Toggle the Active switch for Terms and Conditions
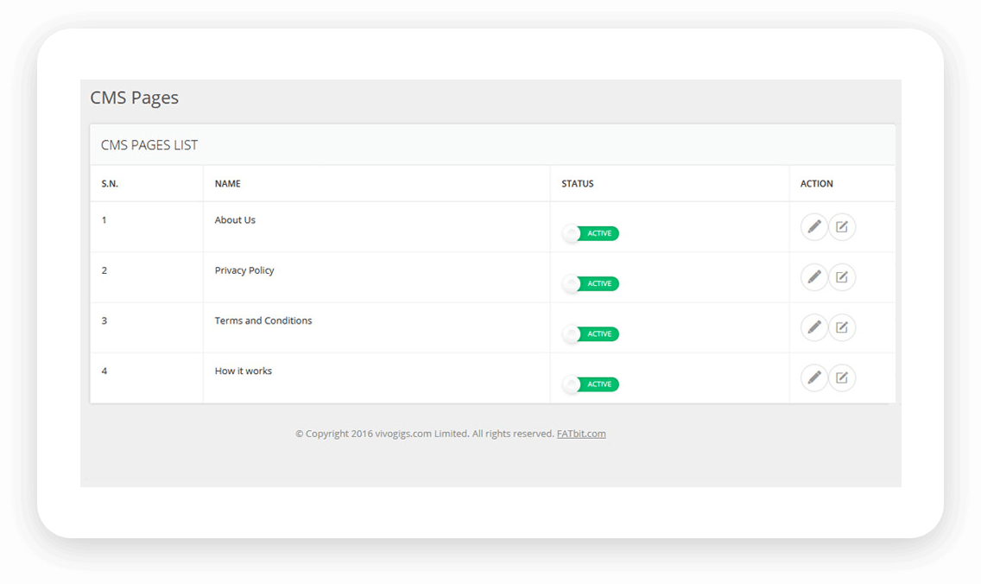 coord(590,333)
